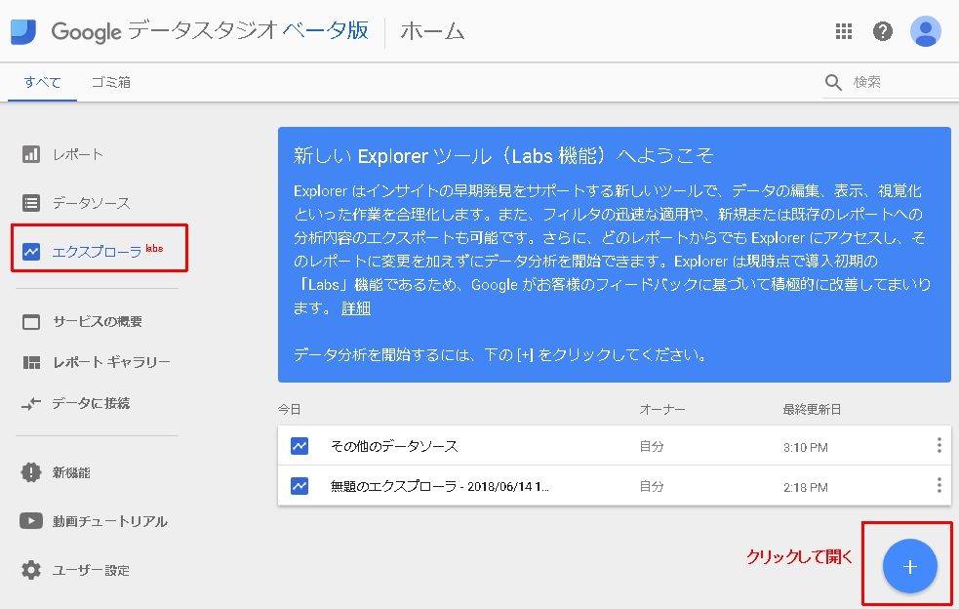Click the サービスの概要 window icon

click(x=31, y=322)
